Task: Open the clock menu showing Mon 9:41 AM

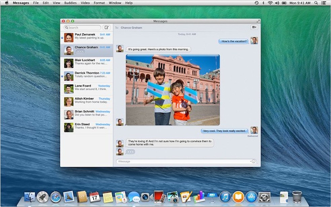Action: coord(299,3)
